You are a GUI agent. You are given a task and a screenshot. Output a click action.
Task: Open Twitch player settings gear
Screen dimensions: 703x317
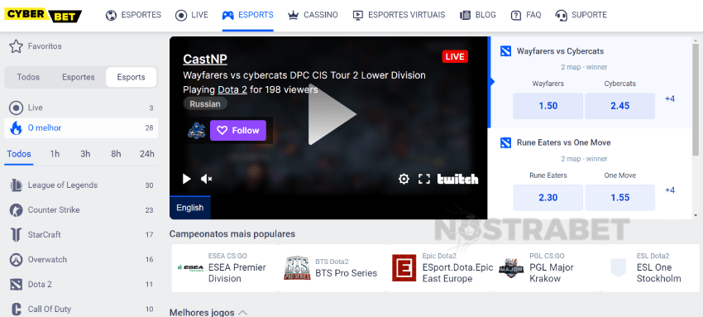404,180
